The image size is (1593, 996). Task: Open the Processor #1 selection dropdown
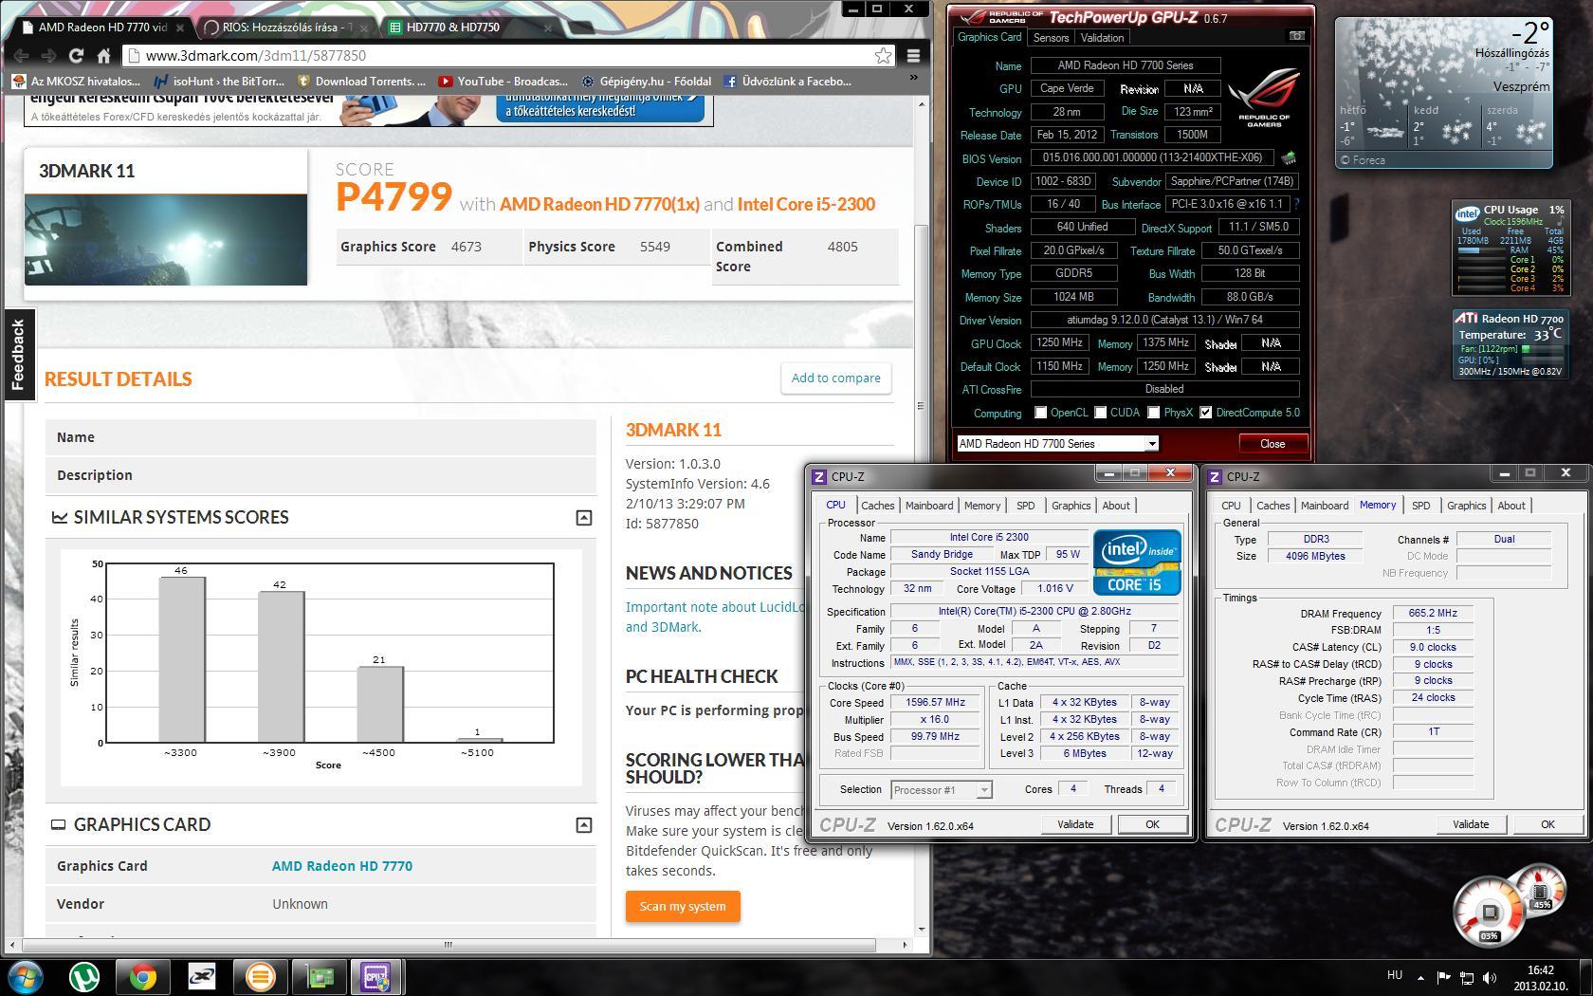click(941, 790)
